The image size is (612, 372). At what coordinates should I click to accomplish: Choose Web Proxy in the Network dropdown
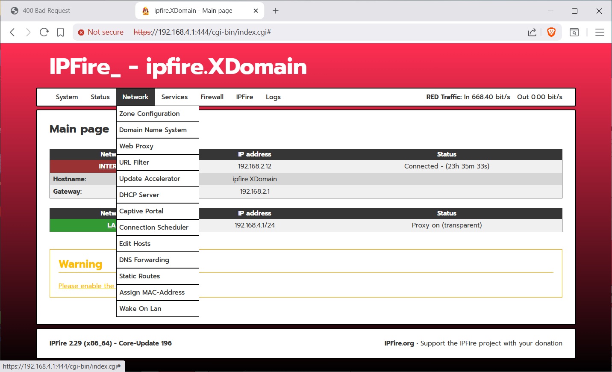point(136,146)
